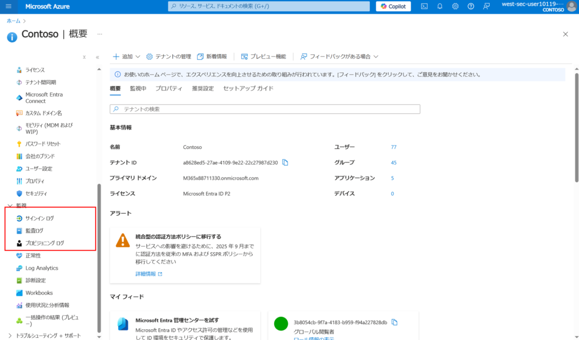Viewport: 579px width, 340px height.
Task: Click the main content vertical scrollbar
Action: [x=576, y=127]
